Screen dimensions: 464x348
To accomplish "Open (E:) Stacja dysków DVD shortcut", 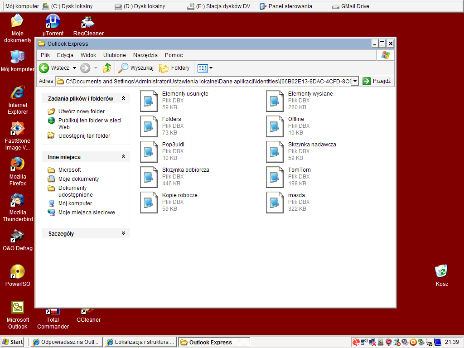I will click(221, 6).
